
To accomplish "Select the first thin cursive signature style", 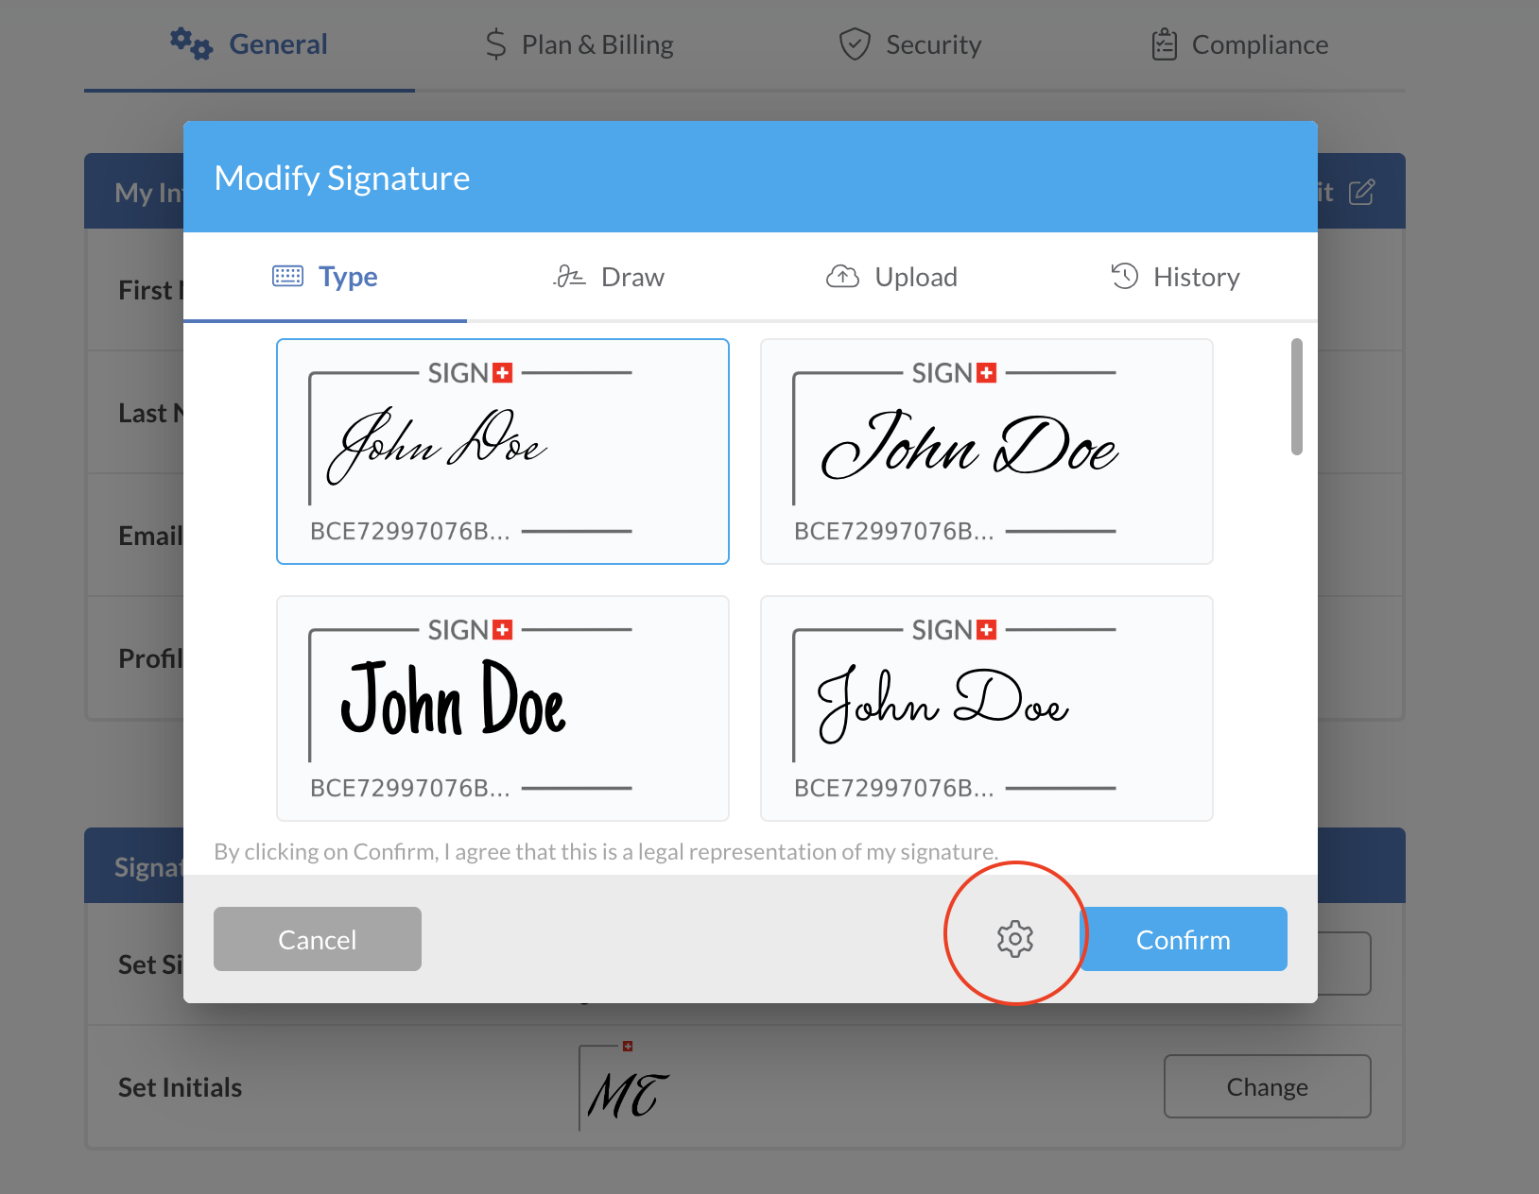I will coord(502,452).
